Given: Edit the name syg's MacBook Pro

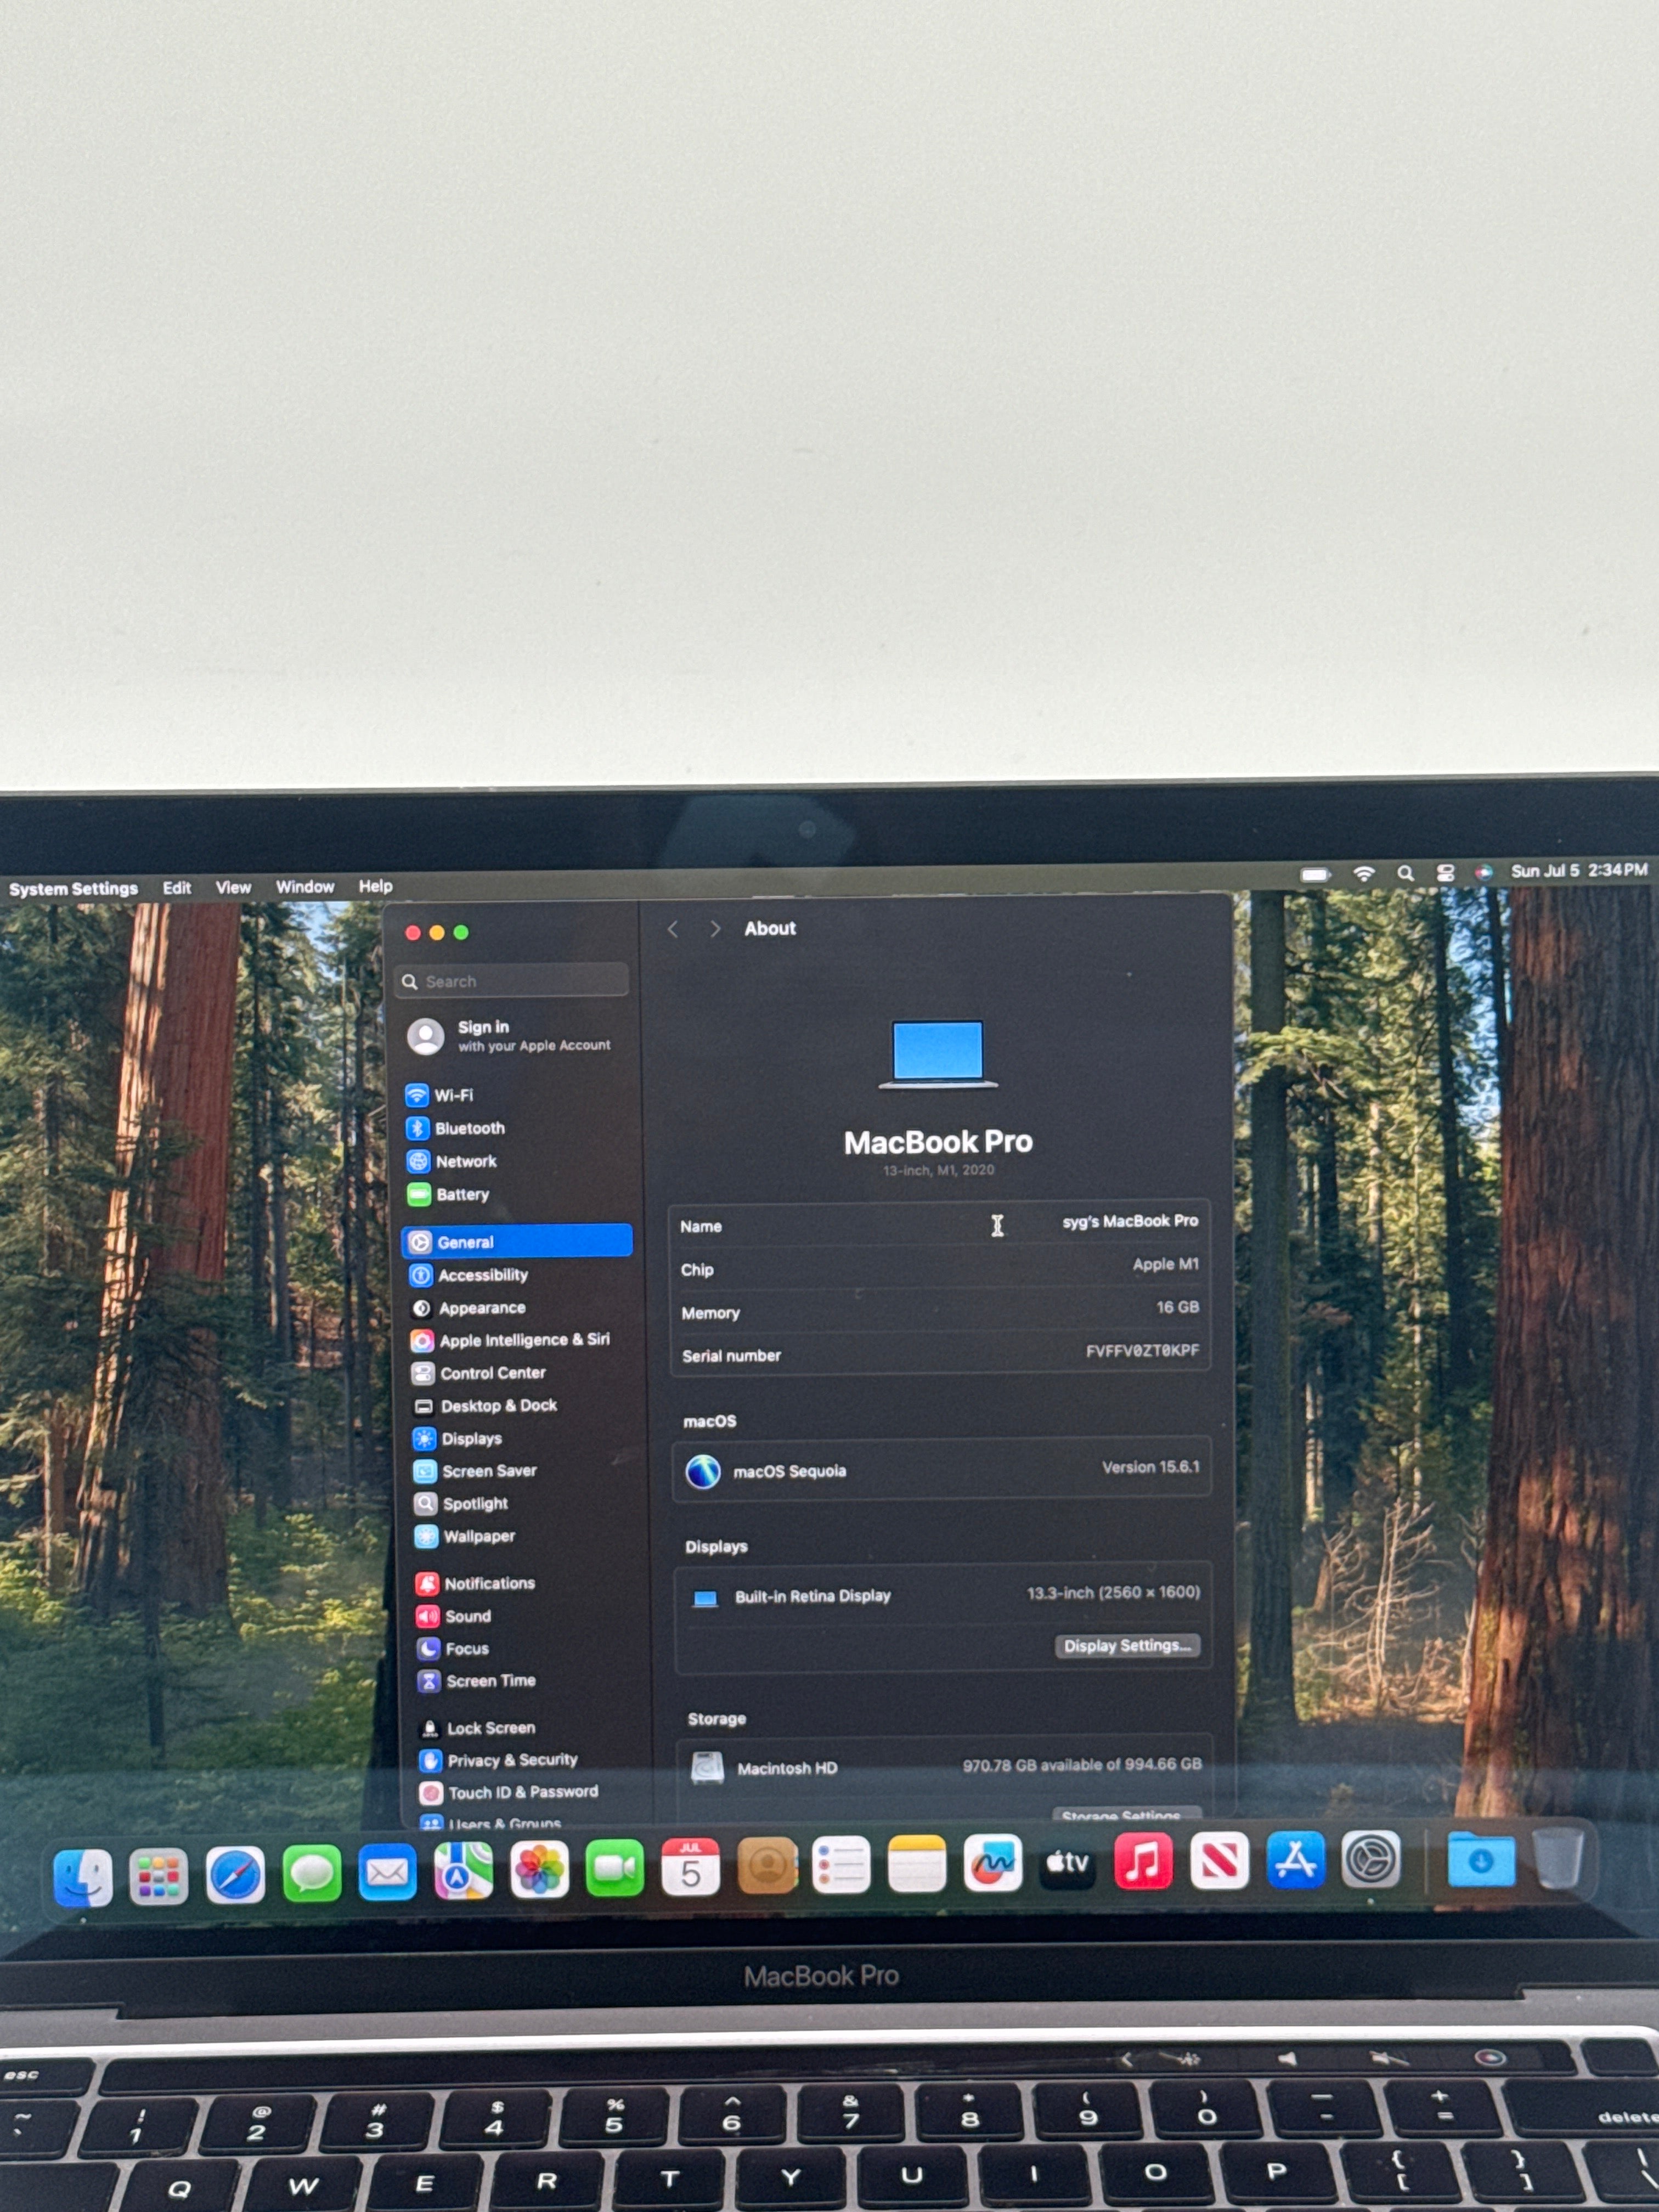Looking at the screenshot, I should pos(1130,1221).
